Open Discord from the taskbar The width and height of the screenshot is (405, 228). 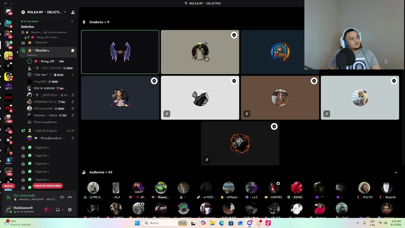[x=249, y=223]
